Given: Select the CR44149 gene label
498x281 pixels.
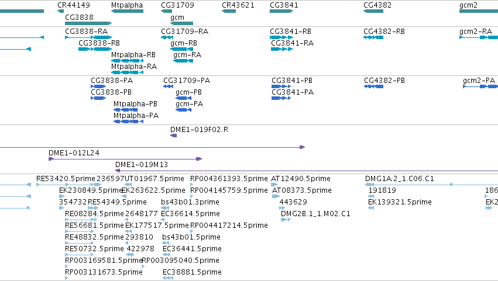Looking at the screenshot, I should tap(74, 5).
